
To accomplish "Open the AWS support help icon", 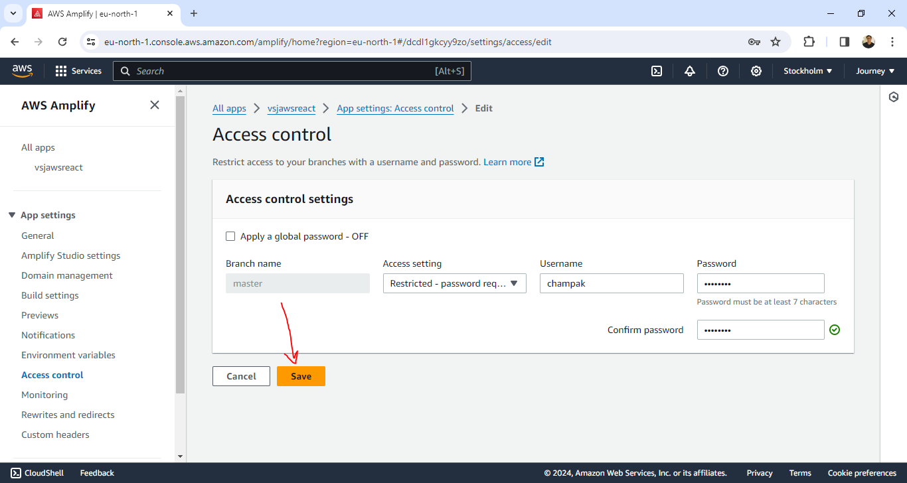I will point(723,71).
